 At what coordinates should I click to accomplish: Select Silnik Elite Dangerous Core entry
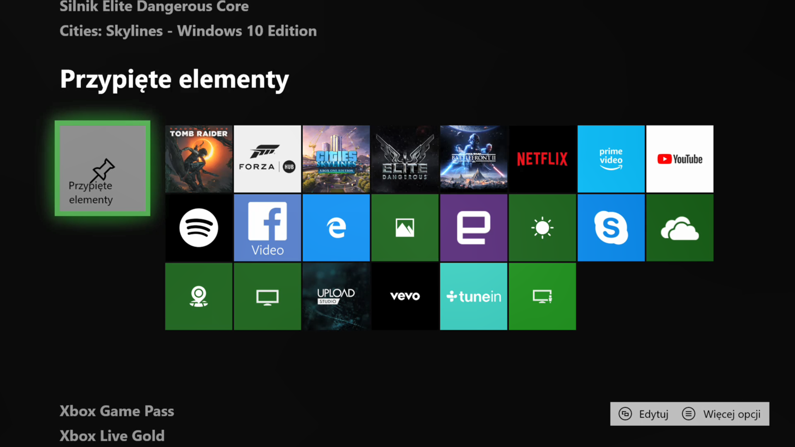coord(154,7)
